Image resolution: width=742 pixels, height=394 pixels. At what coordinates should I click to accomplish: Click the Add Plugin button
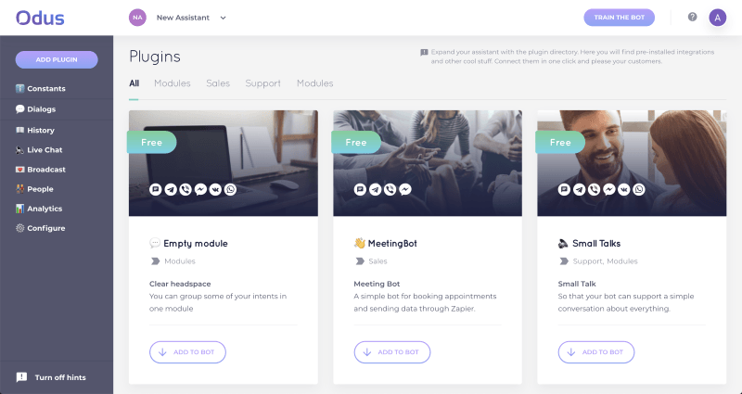click(57, 59)
